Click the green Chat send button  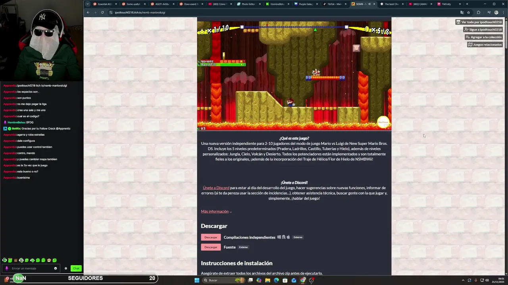(76, 268)
